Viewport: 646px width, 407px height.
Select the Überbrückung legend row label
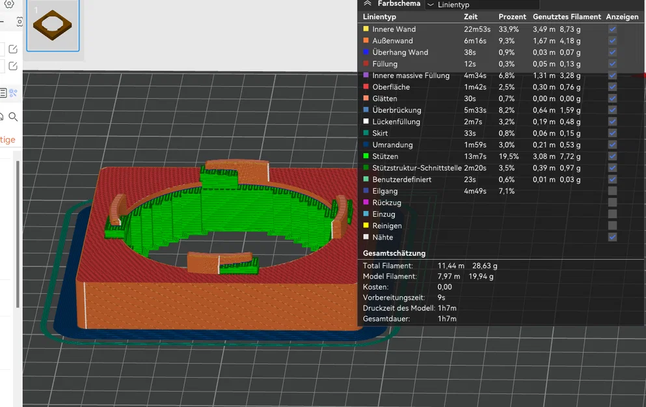pyautogui.click(x=396, y=110)
